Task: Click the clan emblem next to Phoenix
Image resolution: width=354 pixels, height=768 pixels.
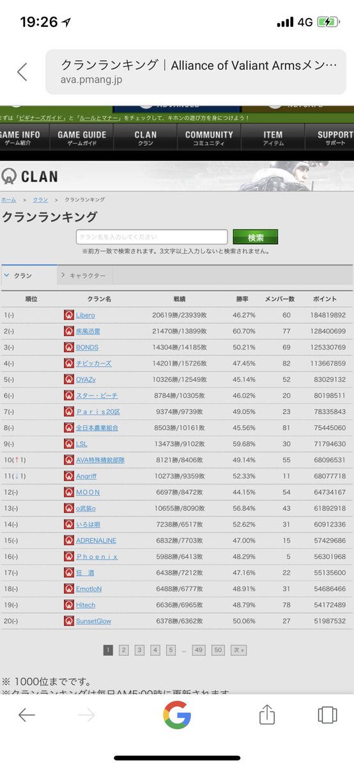Action: pyautogui.click(x=69, y=556)
